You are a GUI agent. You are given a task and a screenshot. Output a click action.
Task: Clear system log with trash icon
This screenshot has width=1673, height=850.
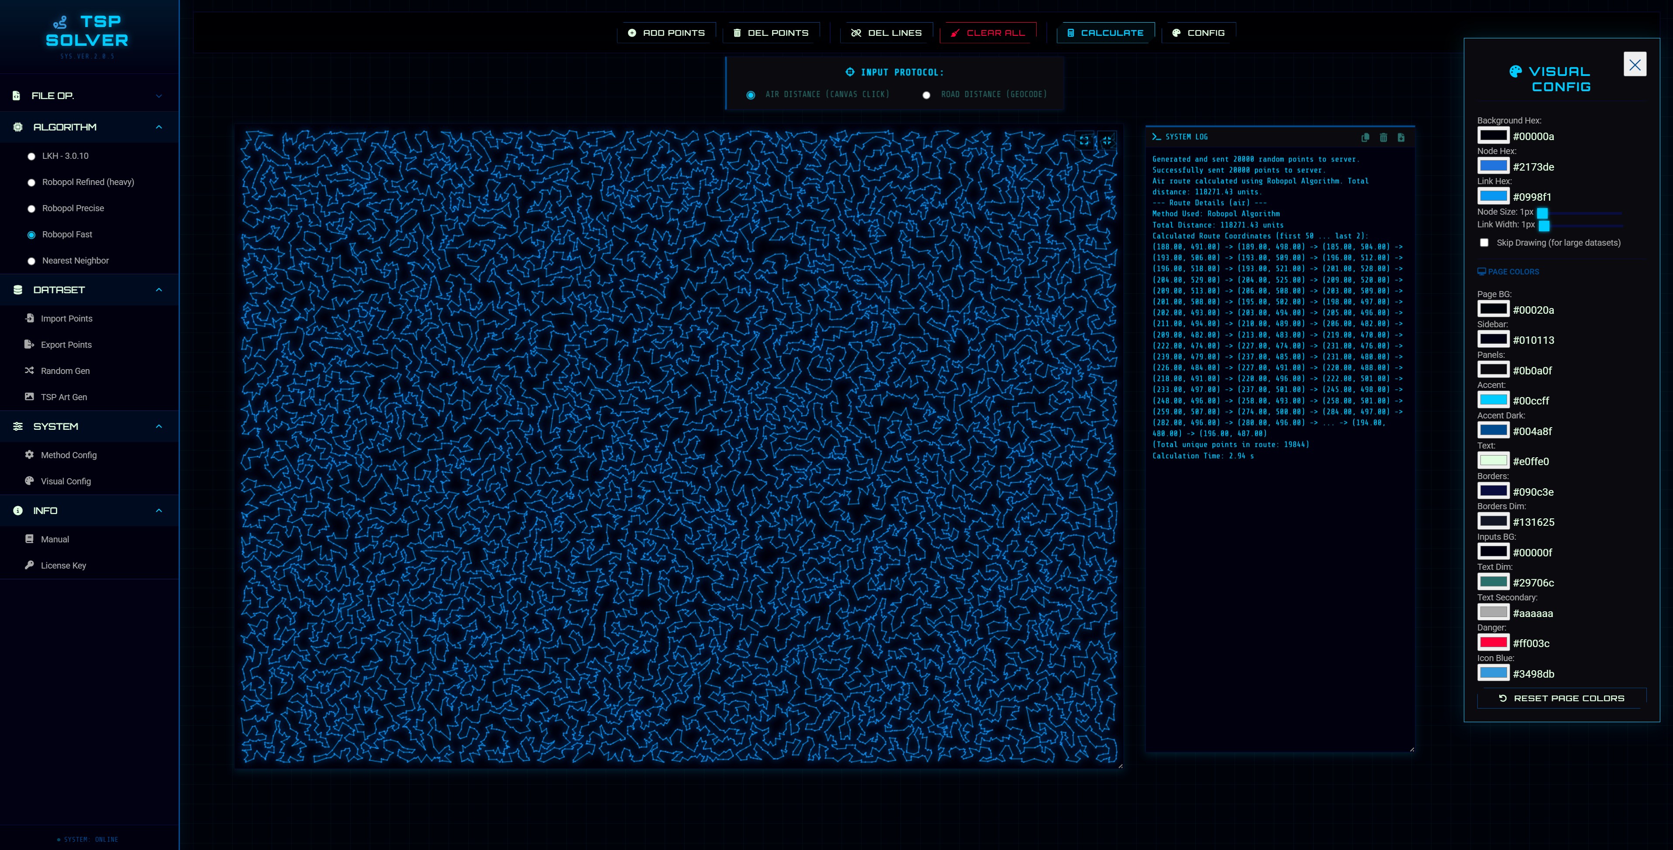(x=1383, y=137)
